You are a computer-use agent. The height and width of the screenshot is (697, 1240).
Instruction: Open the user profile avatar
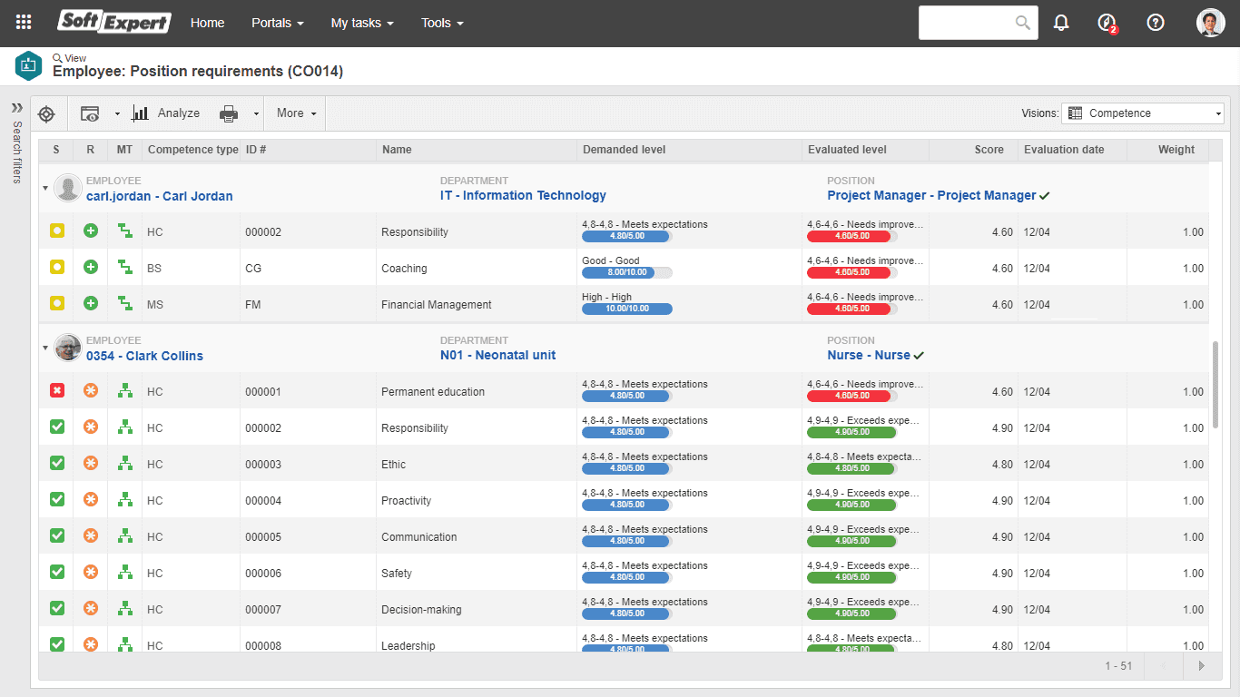1211,23
